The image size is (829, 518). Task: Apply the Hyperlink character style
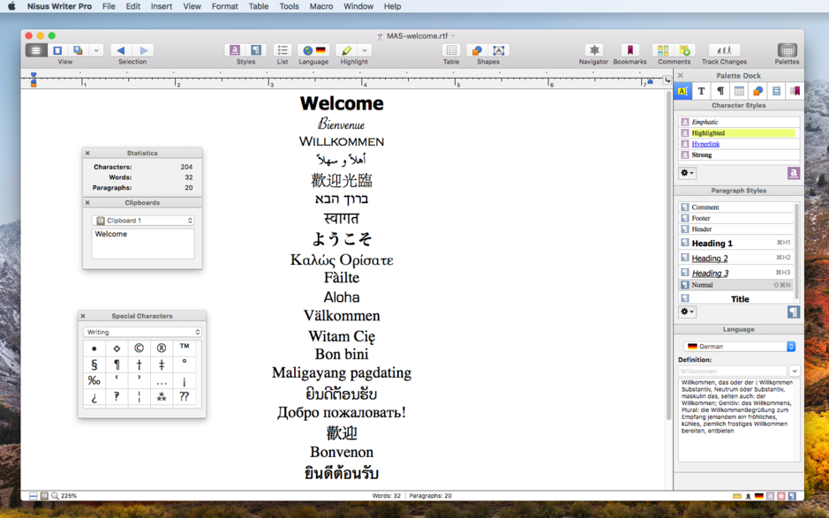[x=739, y=144]
